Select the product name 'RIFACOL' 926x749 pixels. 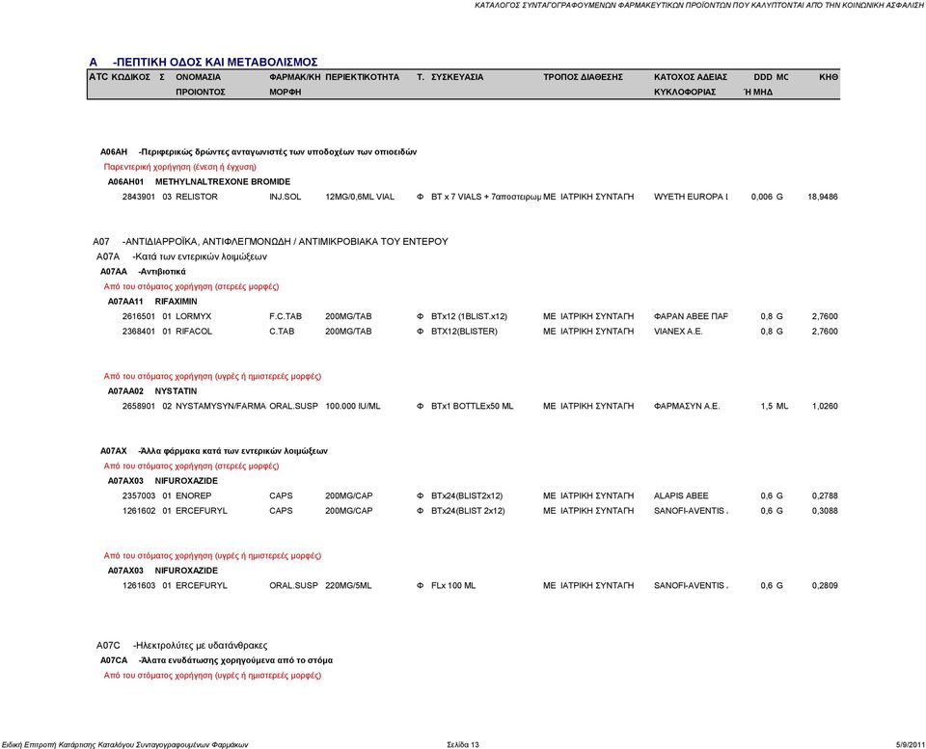(x=194, y=331)
